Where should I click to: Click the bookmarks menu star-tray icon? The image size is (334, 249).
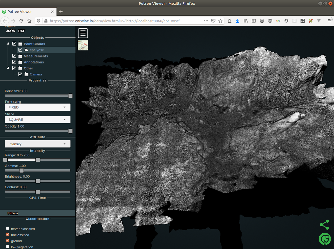(x=229, y=21)
